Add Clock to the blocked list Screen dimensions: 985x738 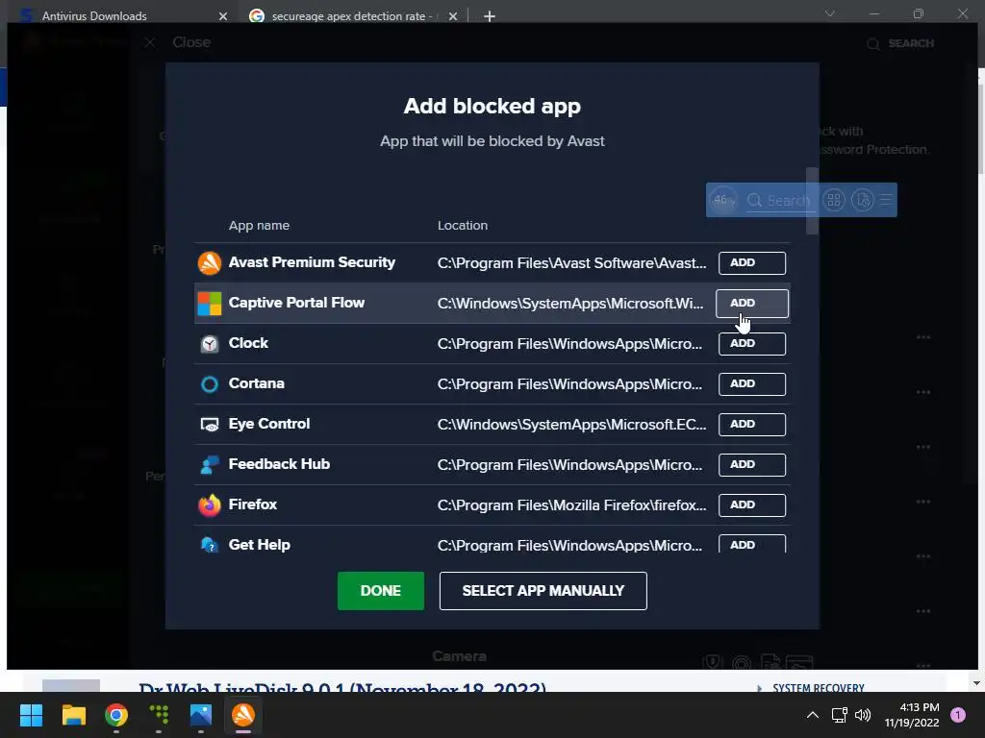(x=752, y=344)
